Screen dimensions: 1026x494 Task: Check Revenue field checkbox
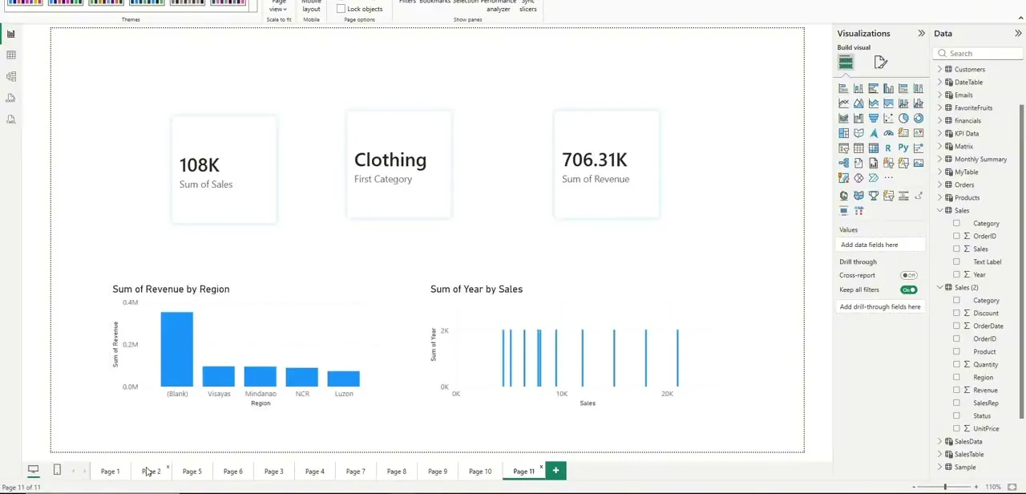[956, 391]
